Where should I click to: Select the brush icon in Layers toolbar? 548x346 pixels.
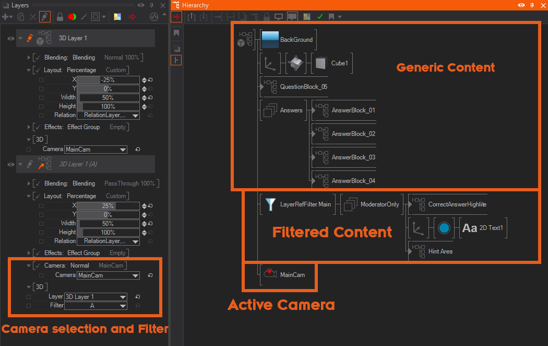point(84,17)
